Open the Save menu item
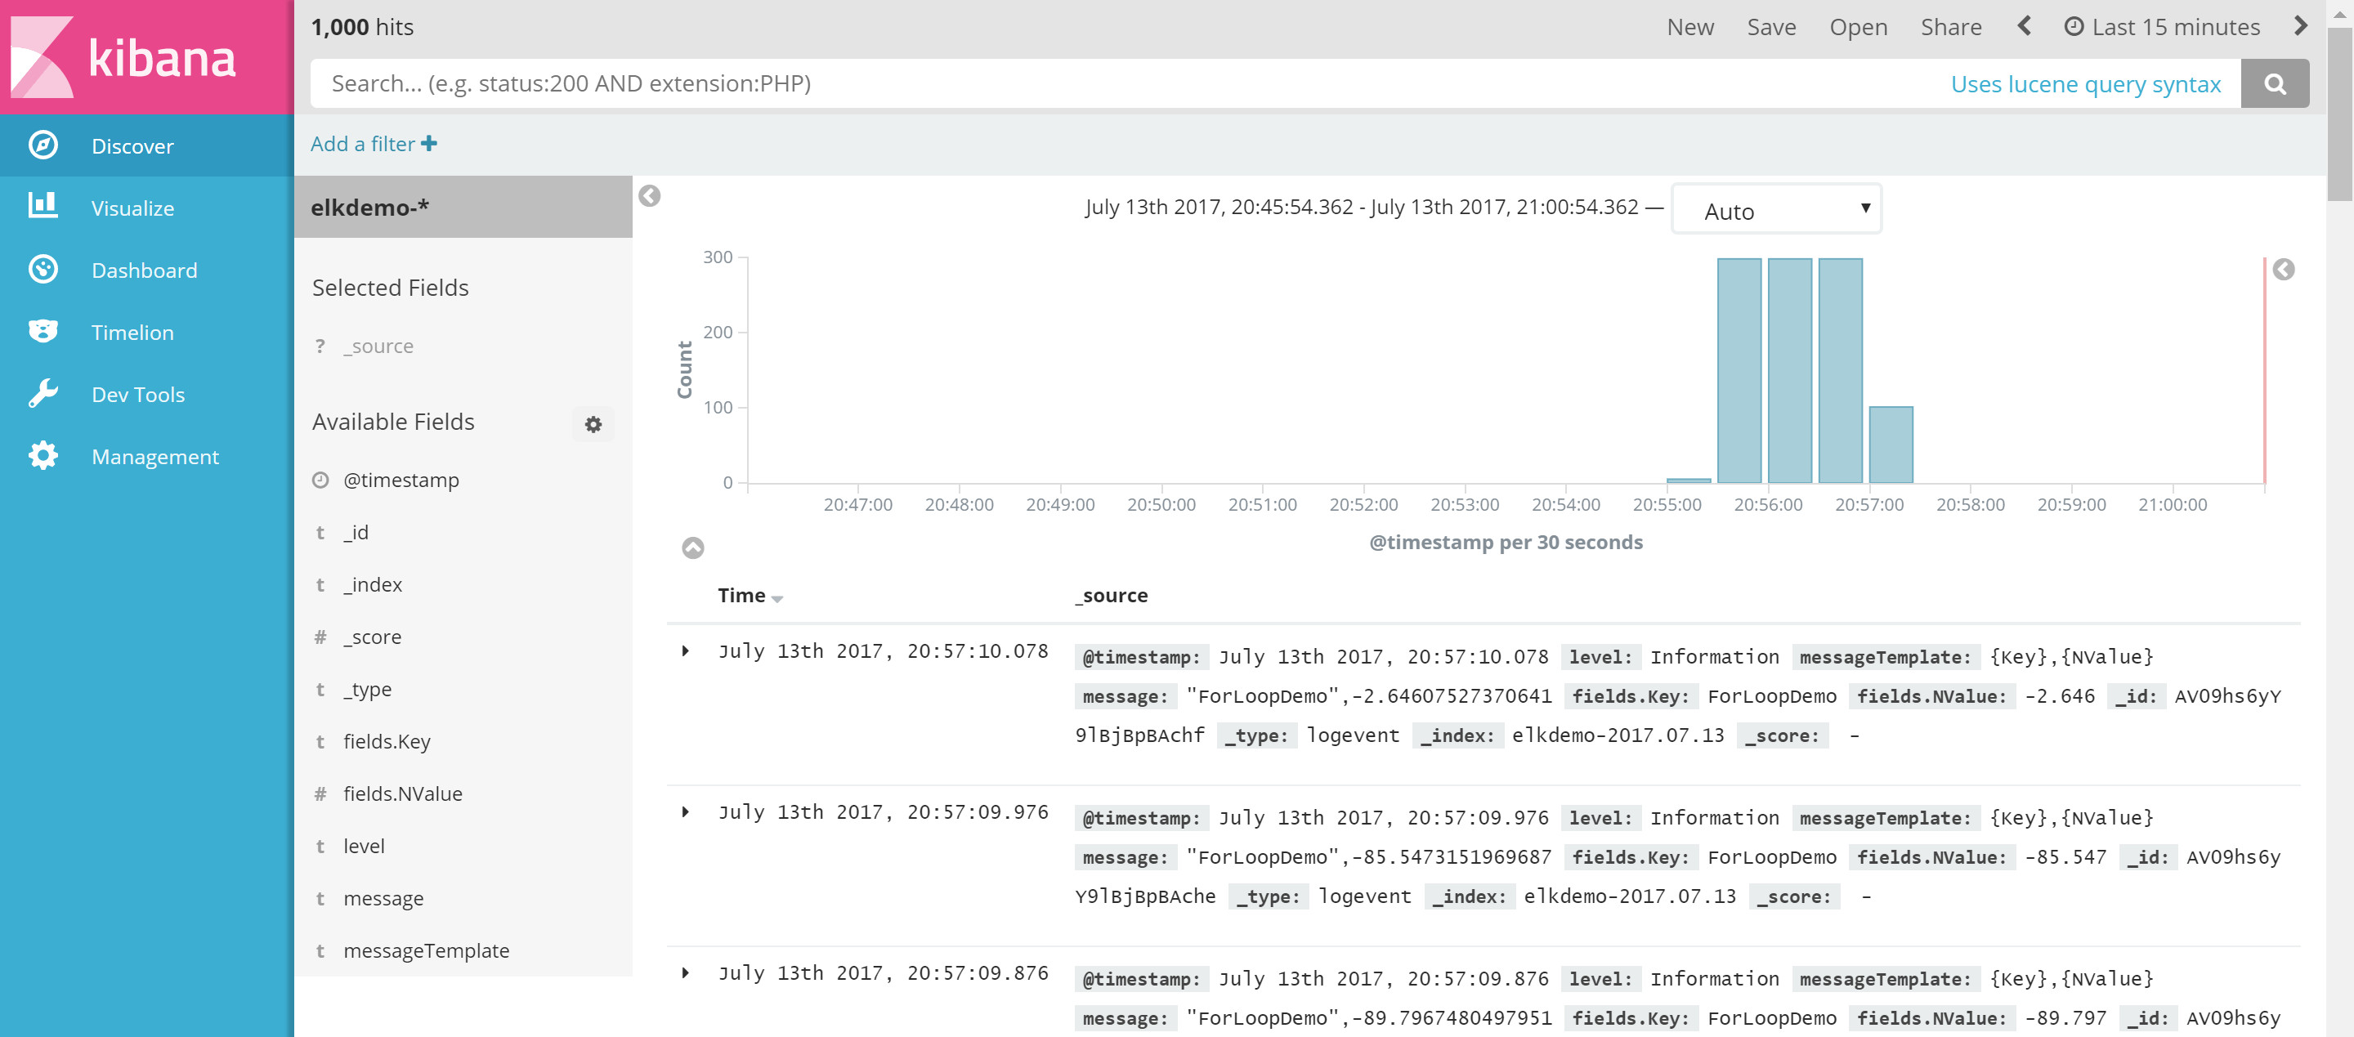Viewport: 2354px width, 1037px height. pyautogui.click(x=1770, y=28)
